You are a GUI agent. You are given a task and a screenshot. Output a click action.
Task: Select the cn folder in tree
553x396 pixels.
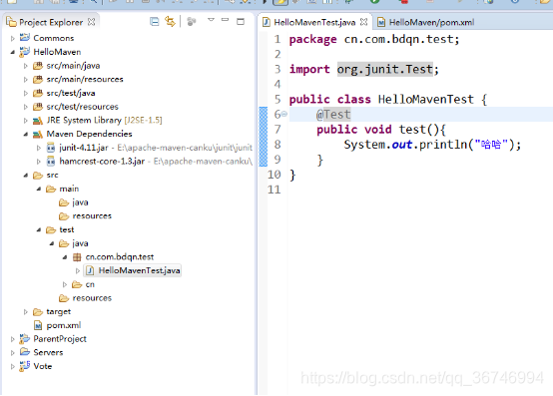tap(90, 284)
